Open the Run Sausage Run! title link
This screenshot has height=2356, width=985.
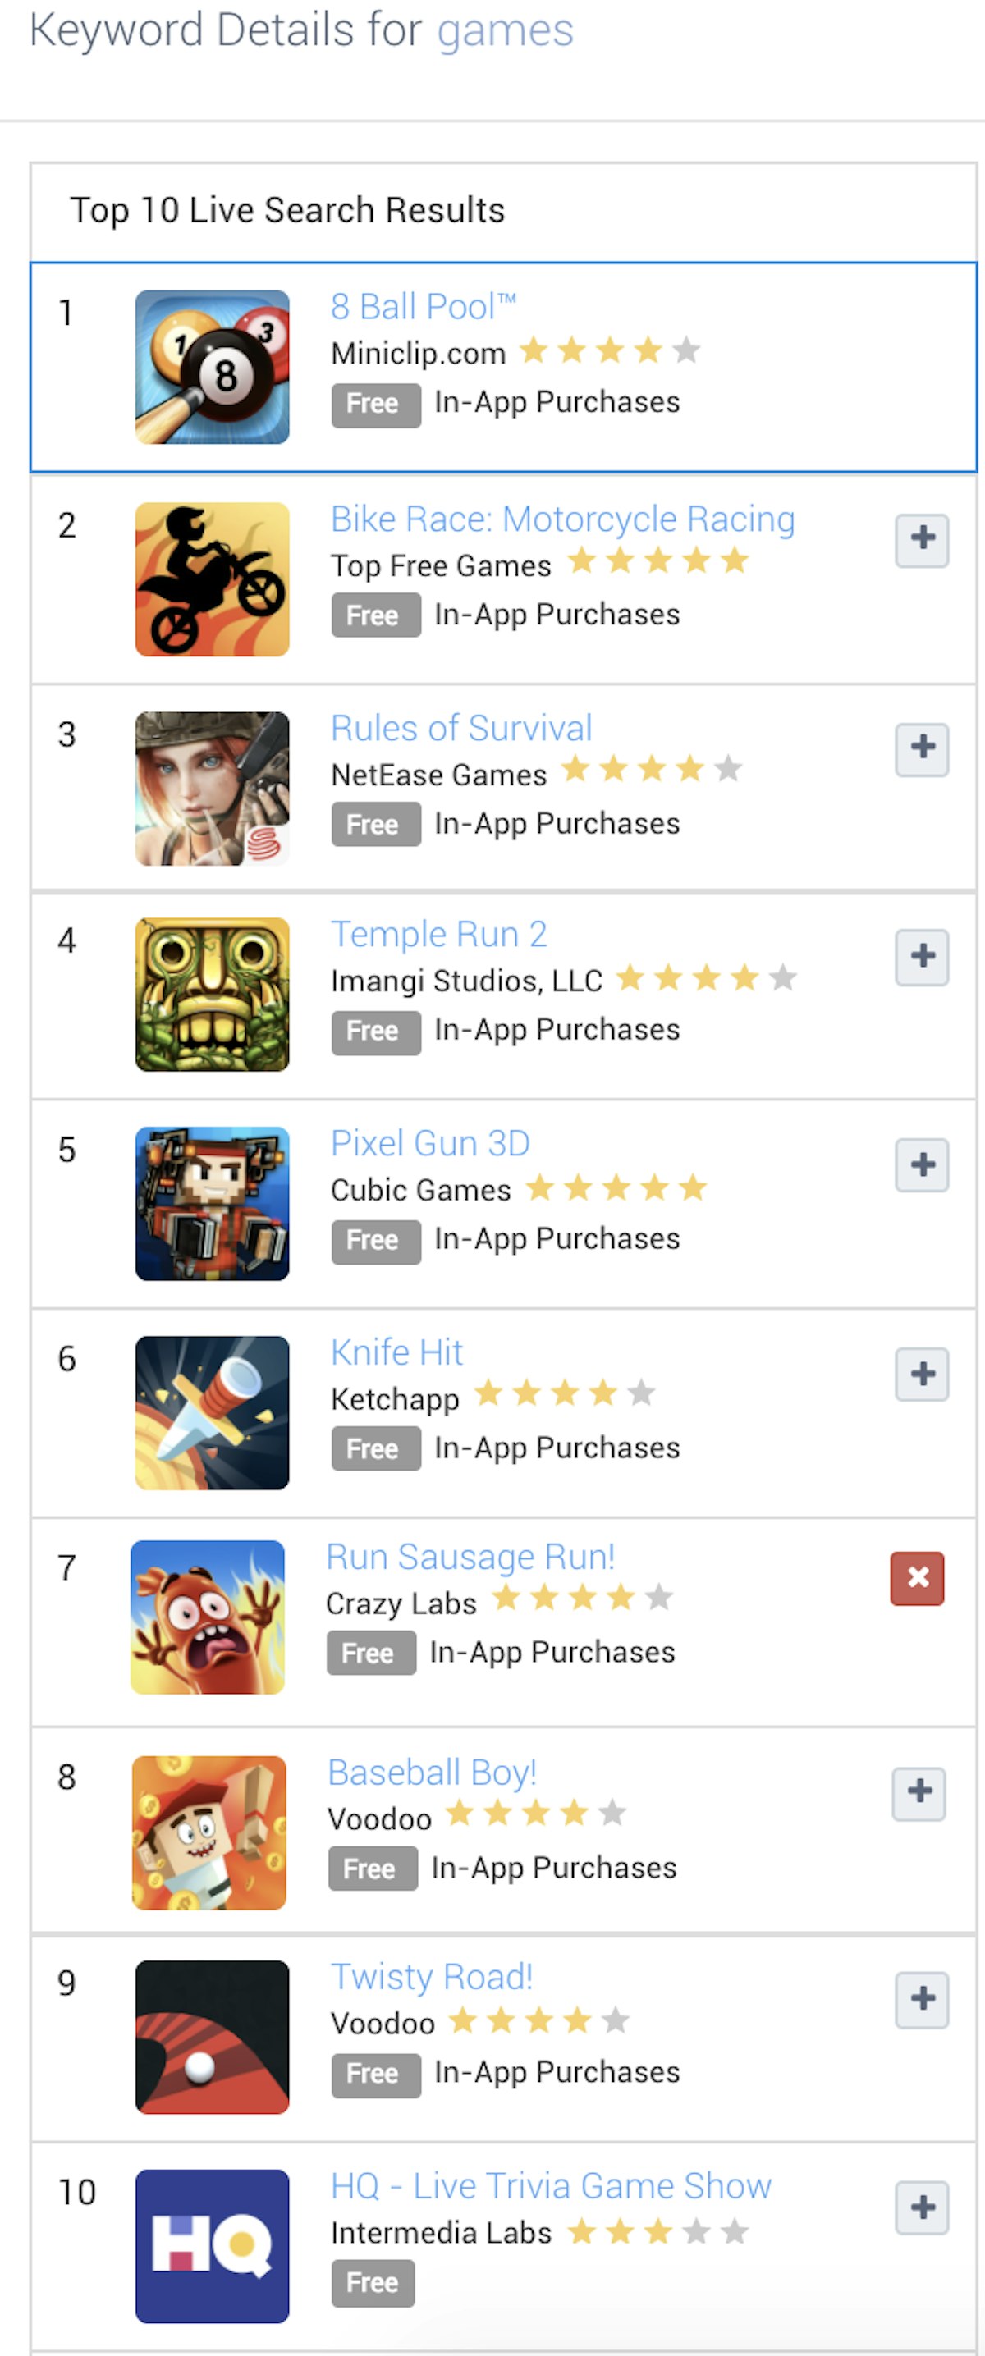pyautogui.click(x=470, y=1557)
